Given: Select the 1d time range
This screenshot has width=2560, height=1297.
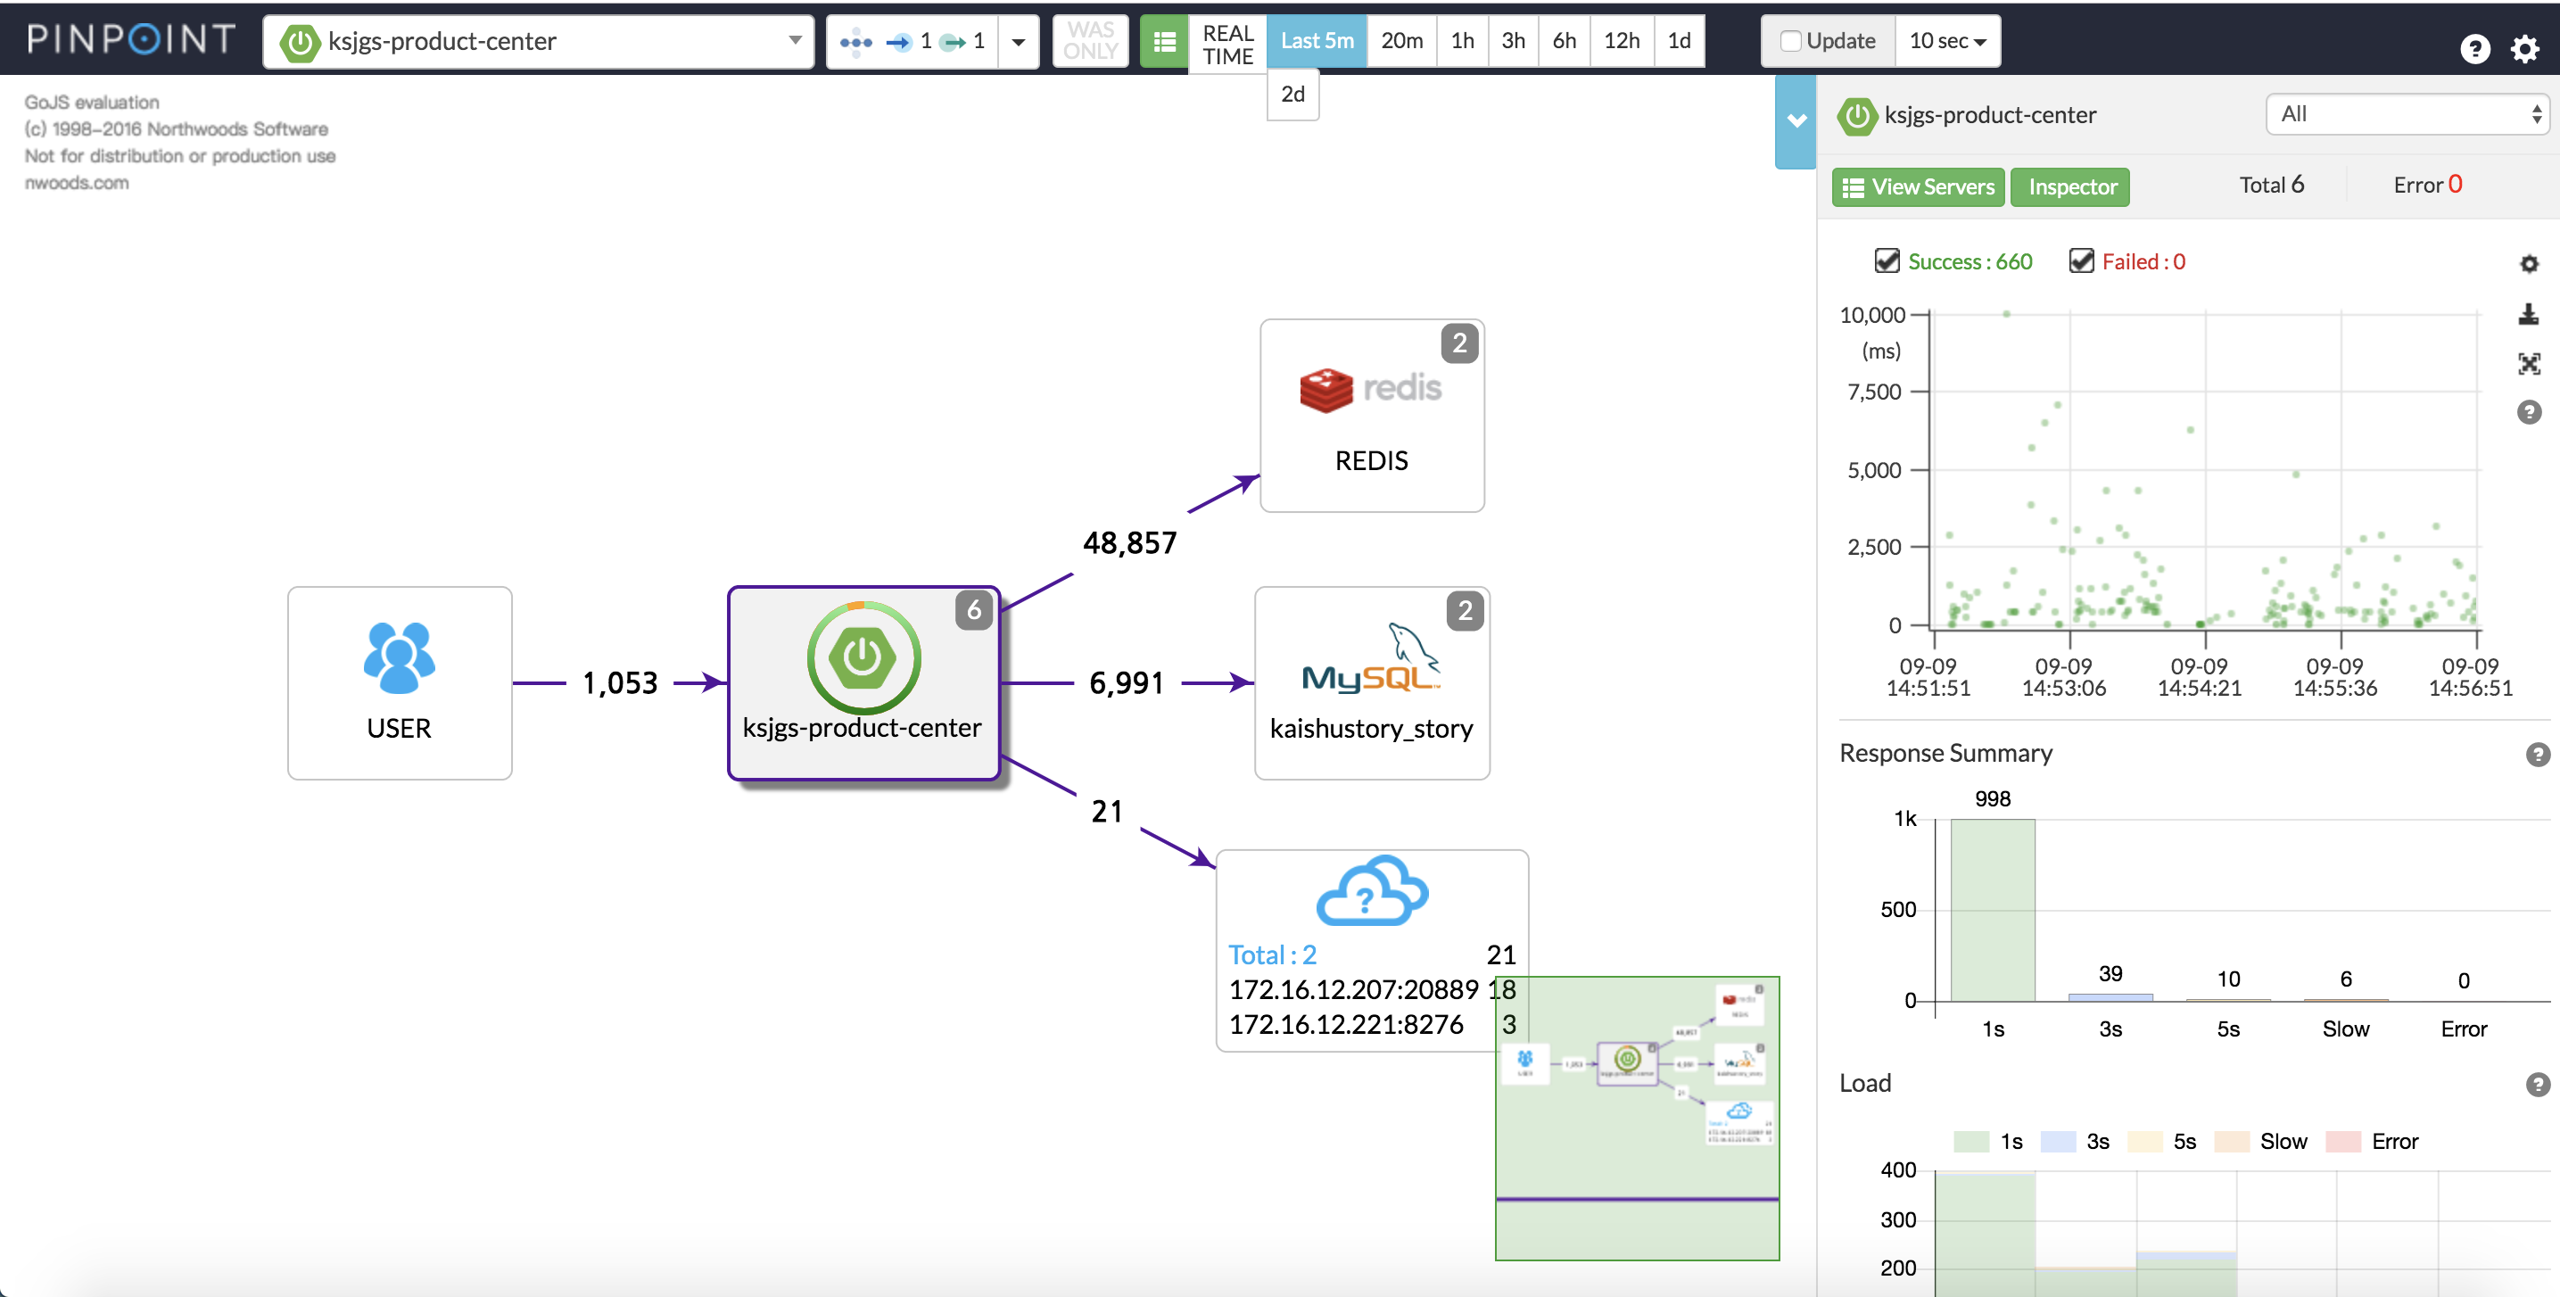Looking at the screenshot, I should (x=1680, y=41).
